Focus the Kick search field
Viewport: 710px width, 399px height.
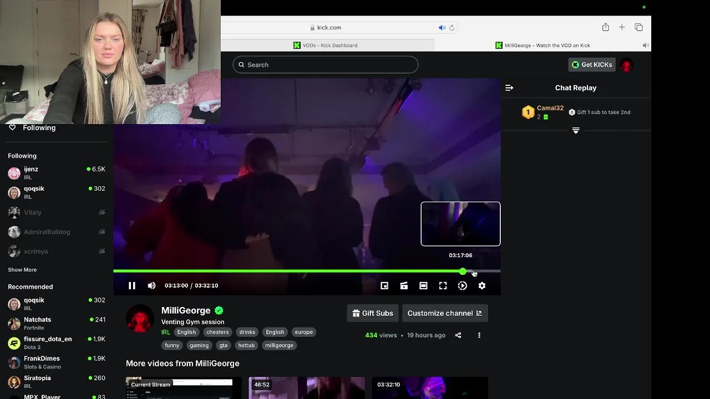point(326,65)
